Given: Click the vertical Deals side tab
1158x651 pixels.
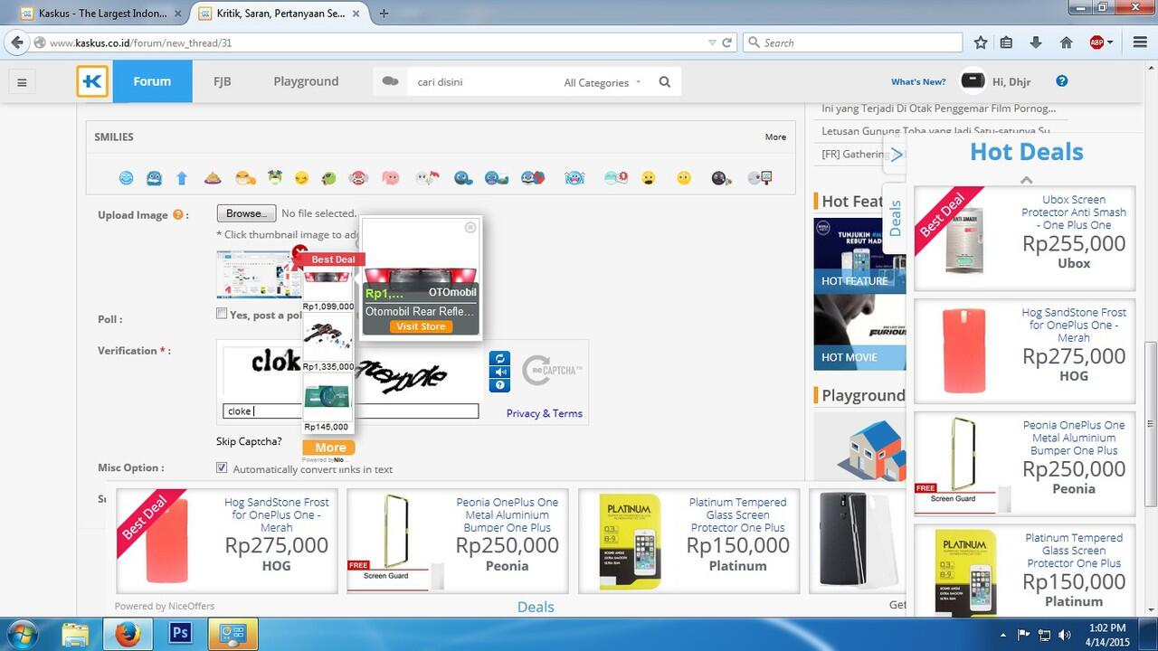Looking at the screenshot, I should [895, 217].
